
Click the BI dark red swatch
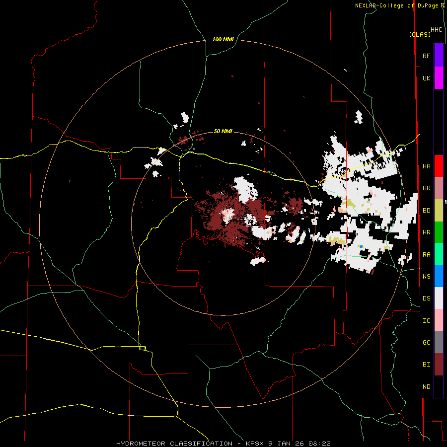click(439, 365)
